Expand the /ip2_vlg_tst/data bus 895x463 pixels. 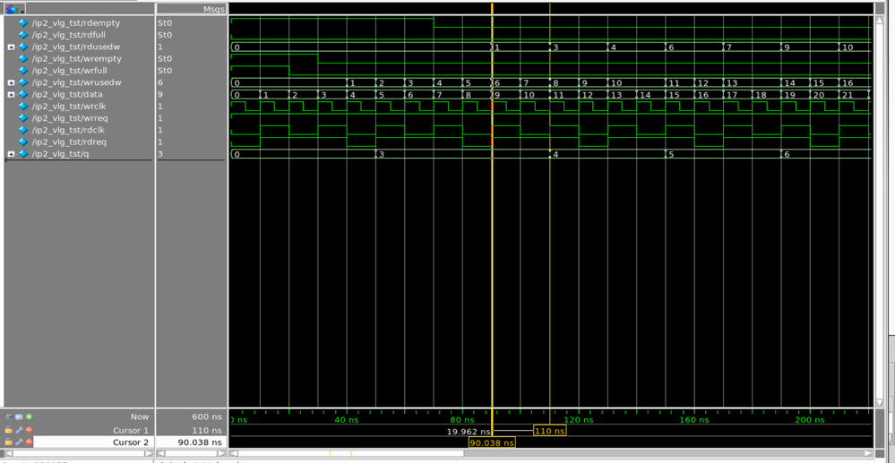pos(11,95)
